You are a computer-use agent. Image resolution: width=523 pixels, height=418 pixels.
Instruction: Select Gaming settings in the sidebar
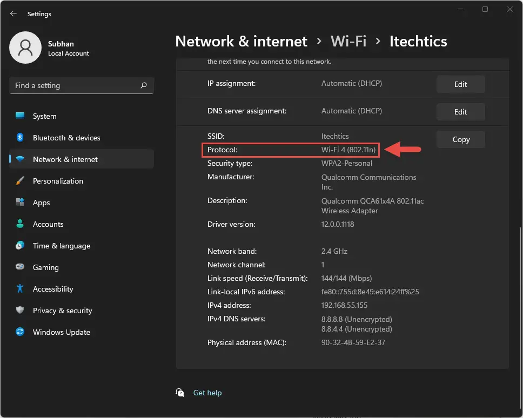click(44, 267)
